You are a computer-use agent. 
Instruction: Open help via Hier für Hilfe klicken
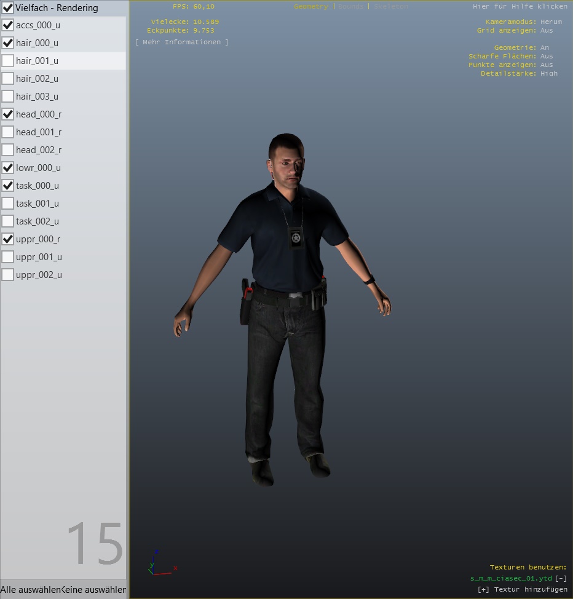coord(520,7)
